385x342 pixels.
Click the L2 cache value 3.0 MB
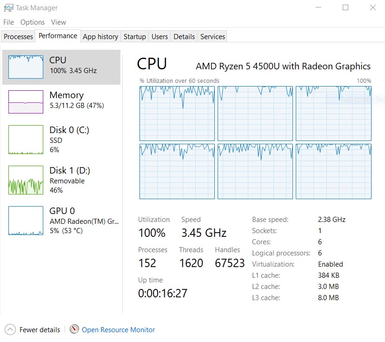tap(328, 287)
